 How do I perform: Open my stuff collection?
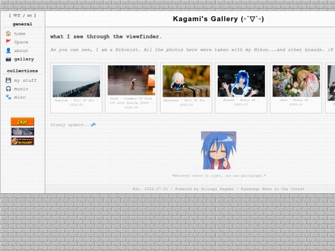pyautogui.click(x=25, y=81)
